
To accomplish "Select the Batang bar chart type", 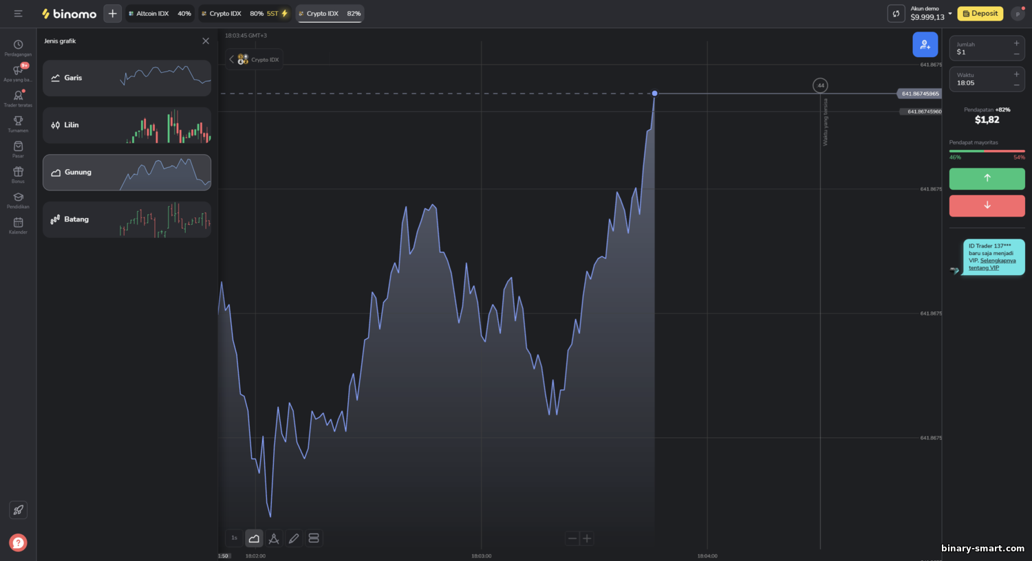I will (127, 219).
